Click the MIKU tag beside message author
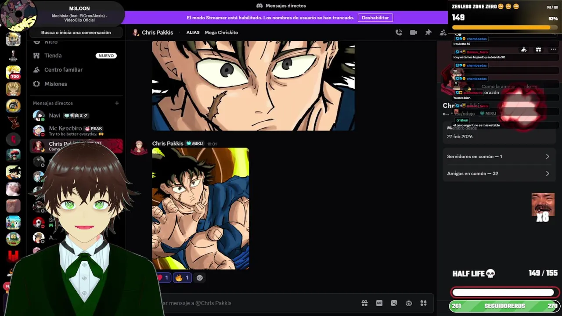This screenshot has height=316, width=562. coord(195,144)
